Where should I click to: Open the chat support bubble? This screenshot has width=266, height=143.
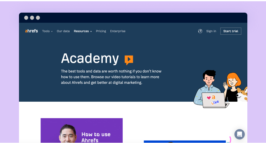coord(239,134)
